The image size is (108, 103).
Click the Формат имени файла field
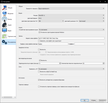click(71, 38)
